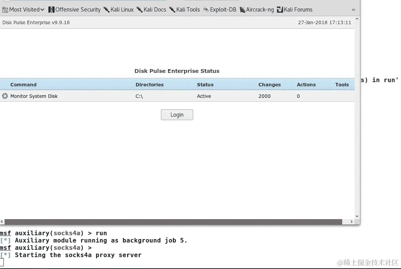Click the Actions column header
This screenshot has height=269, width=401.
pyautogui.click(x=306, y=84)
